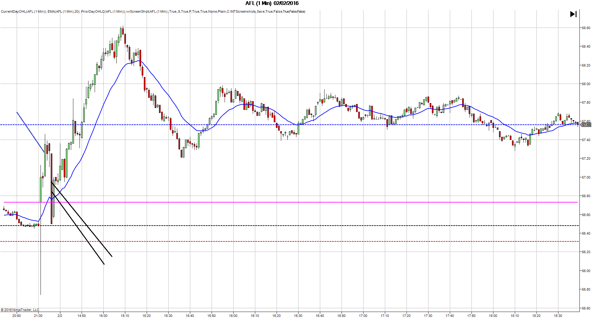Screen dimensions: 594x320
Task: Click time label 16:20
Action: point(277,316)
